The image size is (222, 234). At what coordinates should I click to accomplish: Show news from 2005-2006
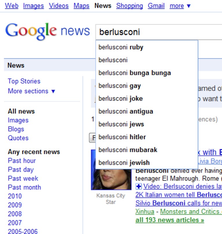(x=23, y=231)
